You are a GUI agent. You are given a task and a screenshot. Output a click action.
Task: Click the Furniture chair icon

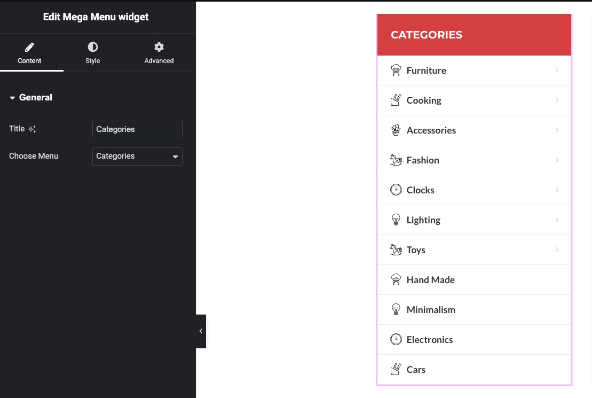396,71
